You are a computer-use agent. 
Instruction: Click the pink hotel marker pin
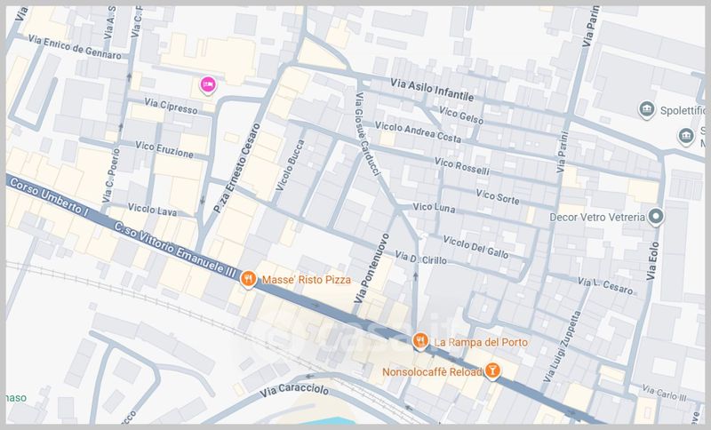coord(208,84)
